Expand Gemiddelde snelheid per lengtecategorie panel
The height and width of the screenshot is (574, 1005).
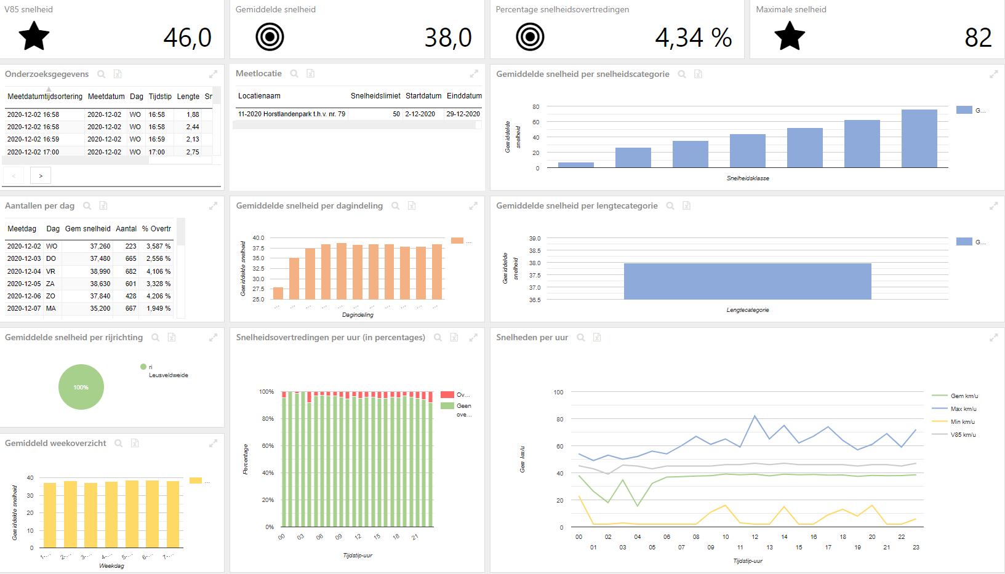tap(993, 205)
